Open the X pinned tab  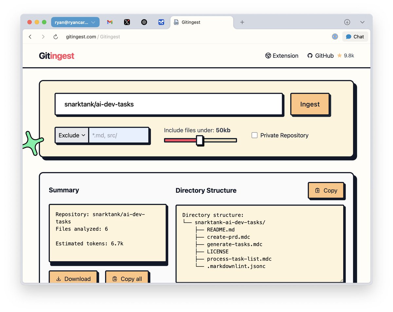point(127,22)
